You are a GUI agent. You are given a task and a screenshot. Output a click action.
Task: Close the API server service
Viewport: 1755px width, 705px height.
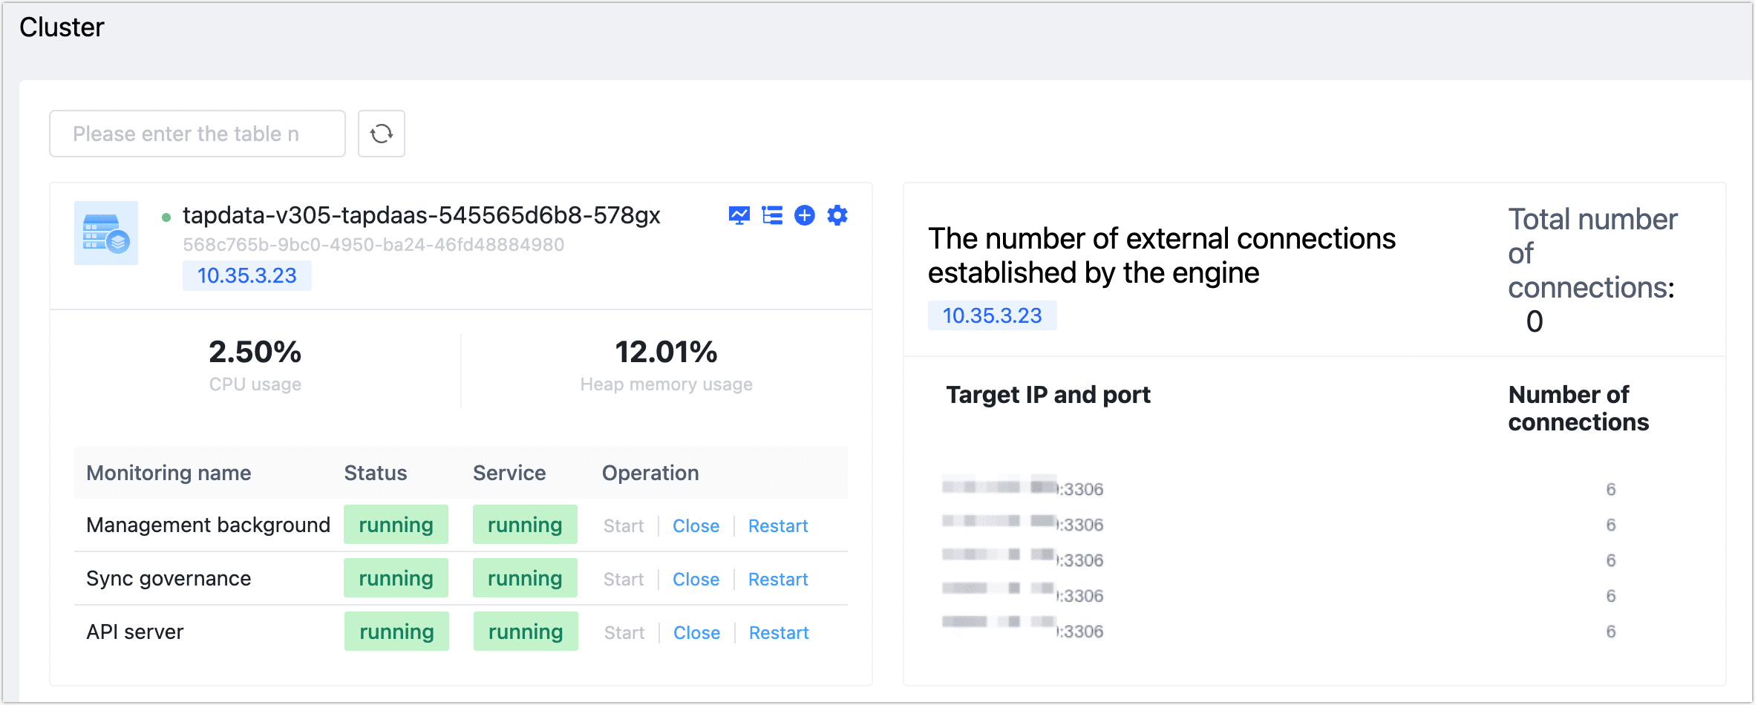[x=696, y=632]
